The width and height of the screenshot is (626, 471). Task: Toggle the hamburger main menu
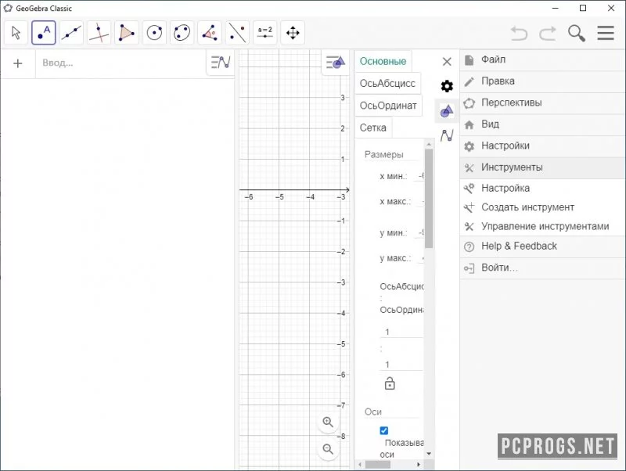tap(606, 33)
